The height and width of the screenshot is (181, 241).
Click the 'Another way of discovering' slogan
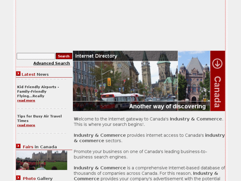pos(167,106)
